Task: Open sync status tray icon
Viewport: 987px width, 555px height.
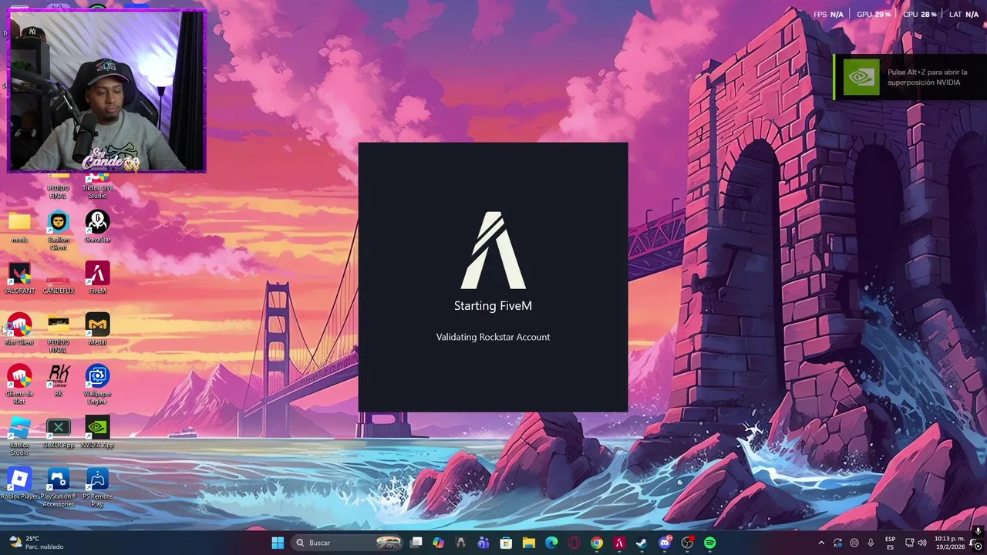Action: 837,543
